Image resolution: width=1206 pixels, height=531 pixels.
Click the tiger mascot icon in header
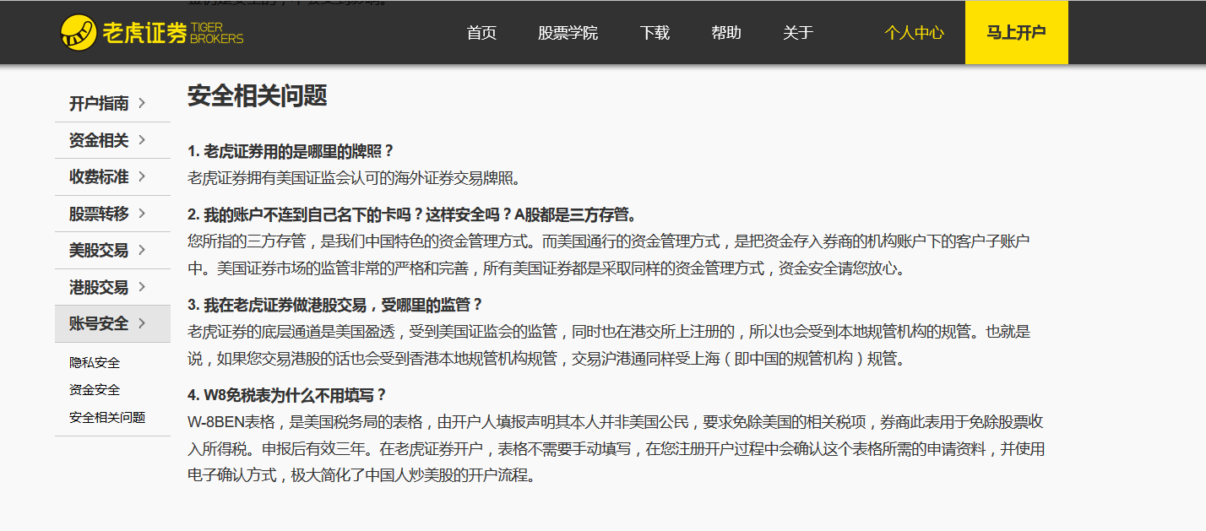pyautogui.click(x=79, y=30)
